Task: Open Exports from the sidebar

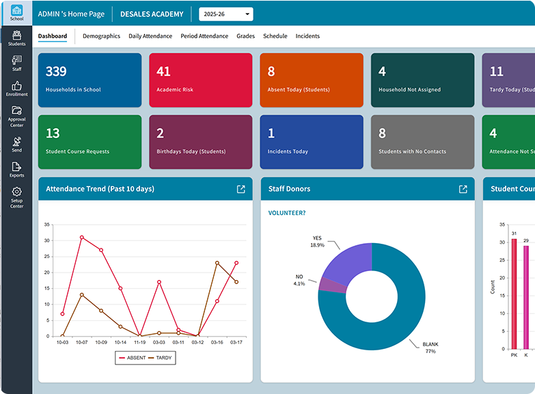Action: point(16,169)
